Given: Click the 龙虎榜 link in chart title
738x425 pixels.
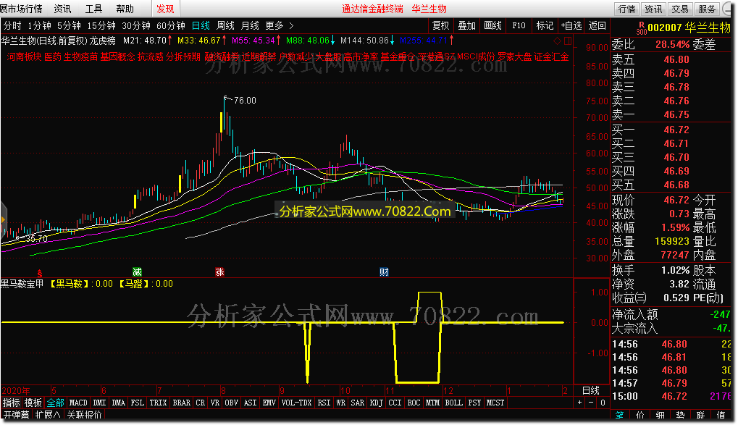Looking at the screenshot, I should (103, 41).
